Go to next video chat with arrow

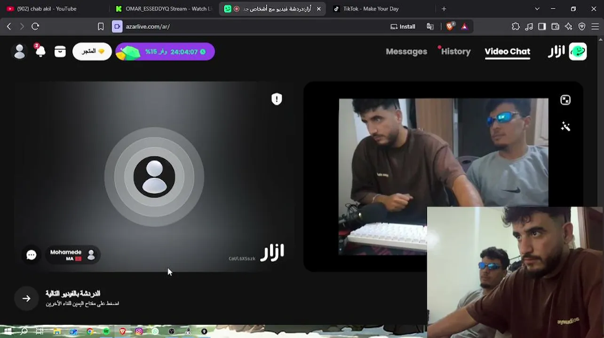tap(26, 299)
